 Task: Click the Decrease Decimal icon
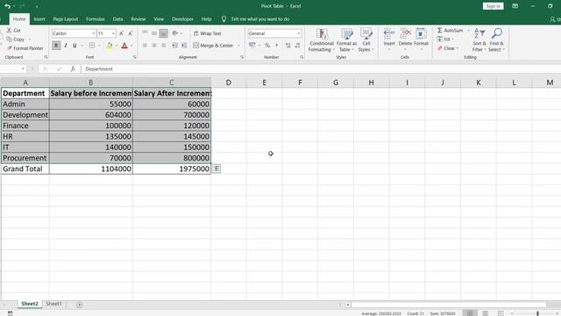[x=297, y=46]
